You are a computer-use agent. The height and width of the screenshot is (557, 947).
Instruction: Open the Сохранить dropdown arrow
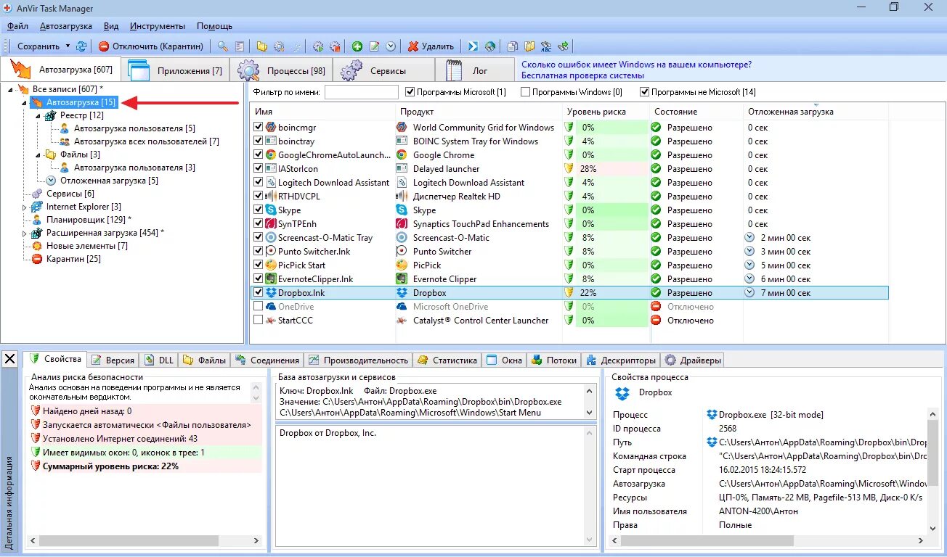[68, 46]
